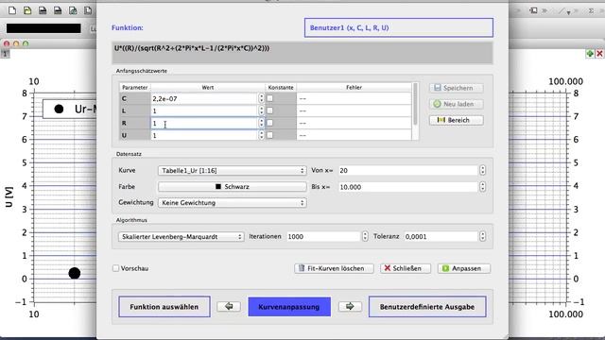The width and height of the screenshot is (605, 340).
Task: Click the Iterationen stepper arrows
Action: click(x=365, y=236)
